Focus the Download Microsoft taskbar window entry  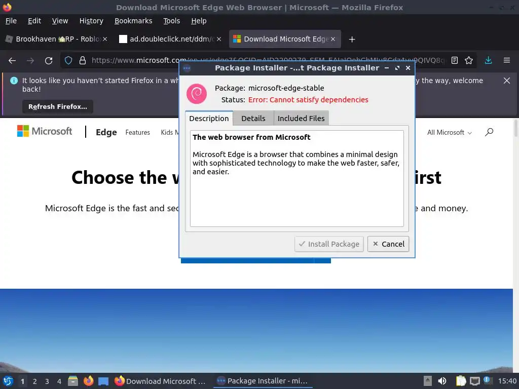[160, 381]
